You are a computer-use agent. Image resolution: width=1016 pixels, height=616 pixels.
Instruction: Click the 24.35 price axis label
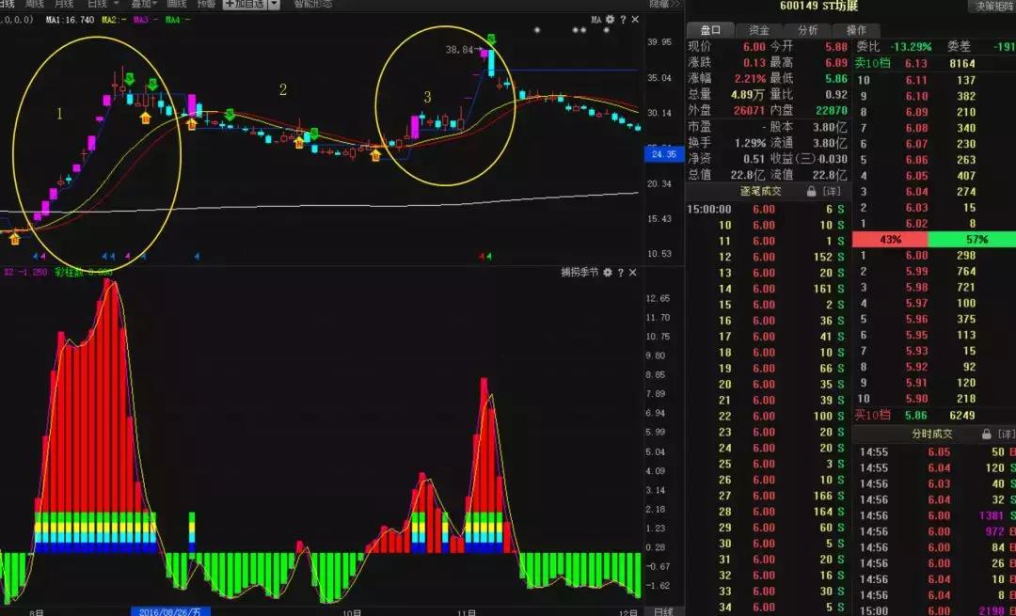664,155
